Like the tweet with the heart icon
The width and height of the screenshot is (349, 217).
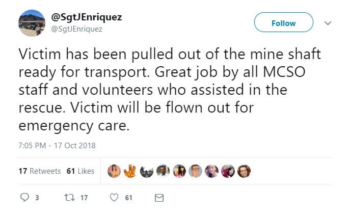pos(115,198)
